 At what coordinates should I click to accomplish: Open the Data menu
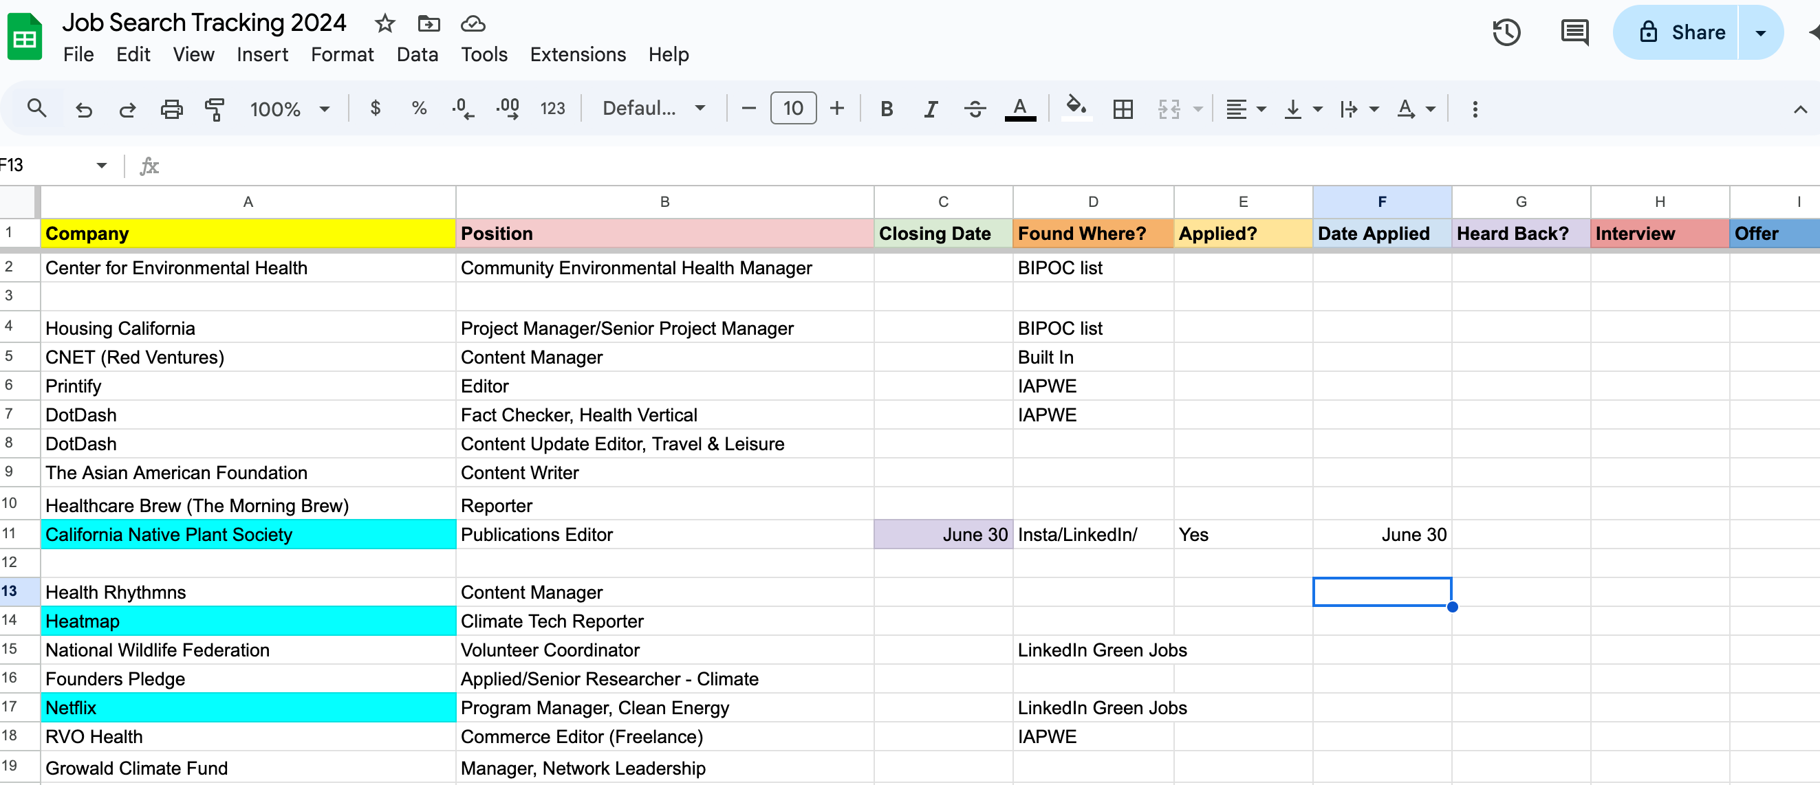[417, 54]
